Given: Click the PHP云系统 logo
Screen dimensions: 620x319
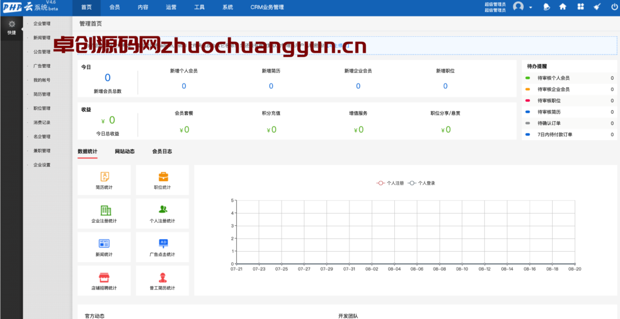Looking at the screenshot, I should coord(30,7).
